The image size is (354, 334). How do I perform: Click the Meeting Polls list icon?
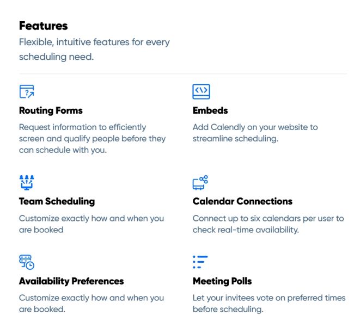(x=200, y=262)
